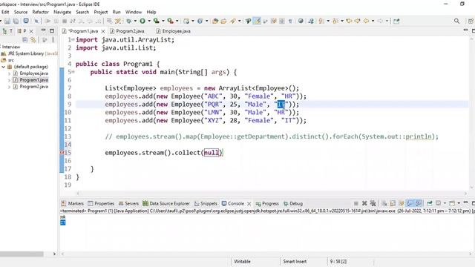
Task: Close the Program1.java editor tab
Action: (x=103, y=31)
